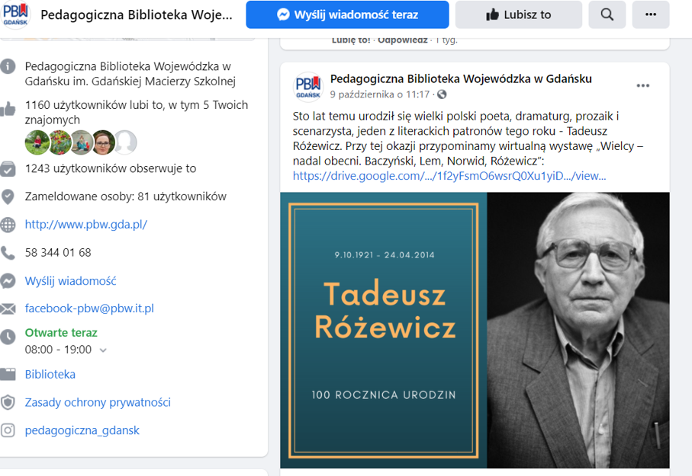Click the pedagogiczna_gdansk Instagram link
This screenshot has width=692, height=476.
click(82, 430)
